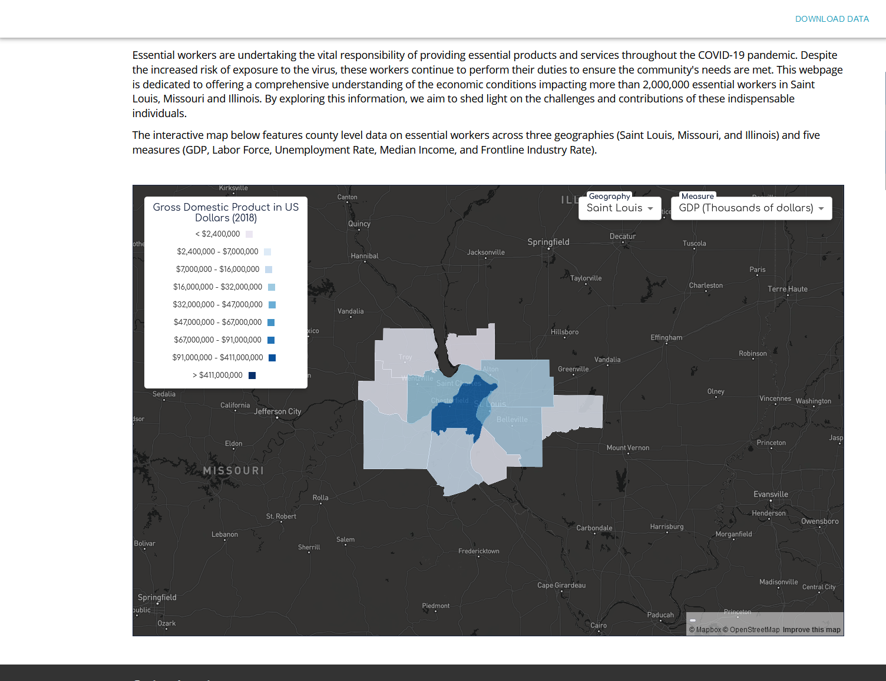The image size is (886, 681).
Task: Click the DOWNLOAD DATA link
Action: pyautogui.click(x=832, y=19)
